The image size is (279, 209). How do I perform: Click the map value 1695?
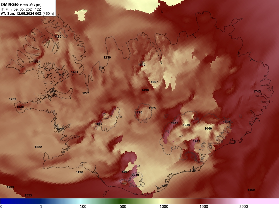[227, 122]
